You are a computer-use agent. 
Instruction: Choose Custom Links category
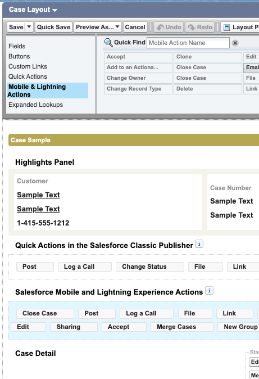click(x=28, y=66)
